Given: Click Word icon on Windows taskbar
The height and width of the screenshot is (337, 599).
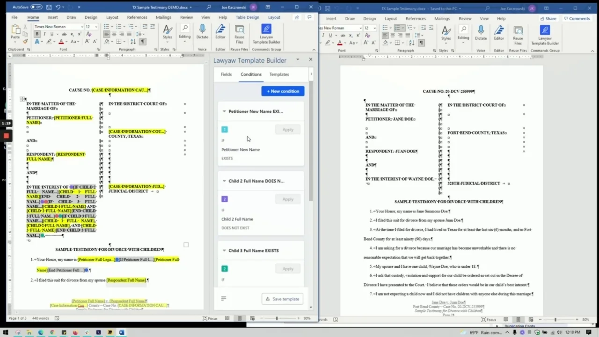Looking at the screenshot, I should (x=121, y=333).
